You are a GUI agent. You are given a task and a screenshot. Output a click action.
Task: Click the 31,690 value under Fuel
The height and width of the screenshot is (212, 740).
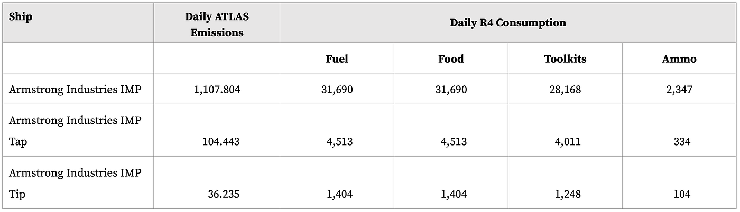(x=337, y=90)
